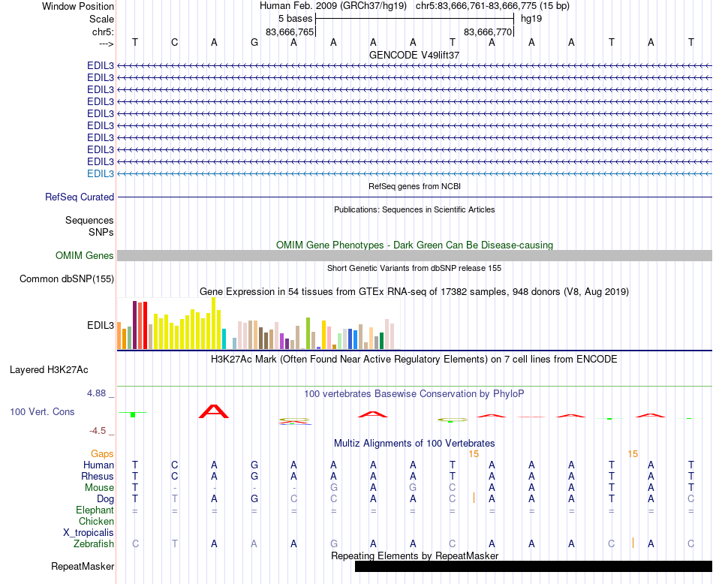Click the light-blue EDIL3 transcript label

(x=101, y=173)
